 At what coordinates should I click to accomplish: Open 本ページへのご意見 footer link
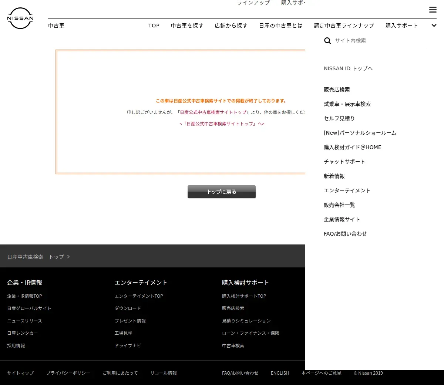click(322, 373)
